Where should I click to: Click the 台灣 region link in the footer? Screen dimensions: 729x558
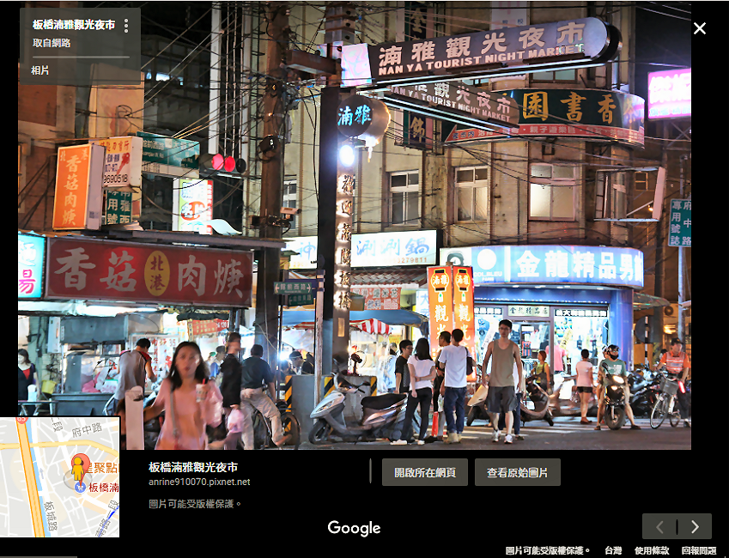pyautogui.click(x=613, y=550)
